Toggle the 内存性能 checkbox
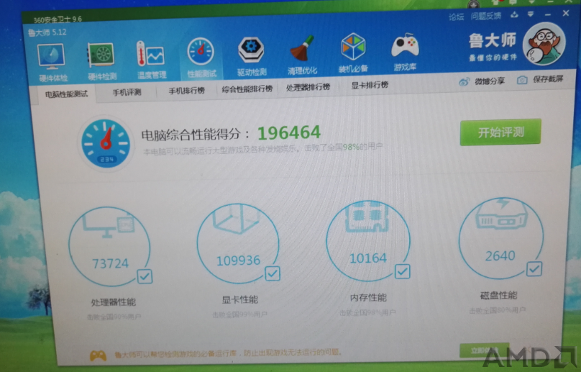581x372 pixels. pos(402,271)
